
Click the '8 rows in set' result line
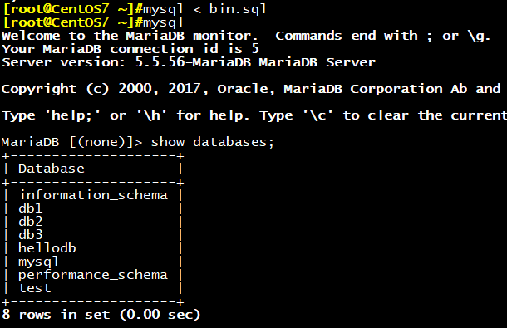coord(101,315)
